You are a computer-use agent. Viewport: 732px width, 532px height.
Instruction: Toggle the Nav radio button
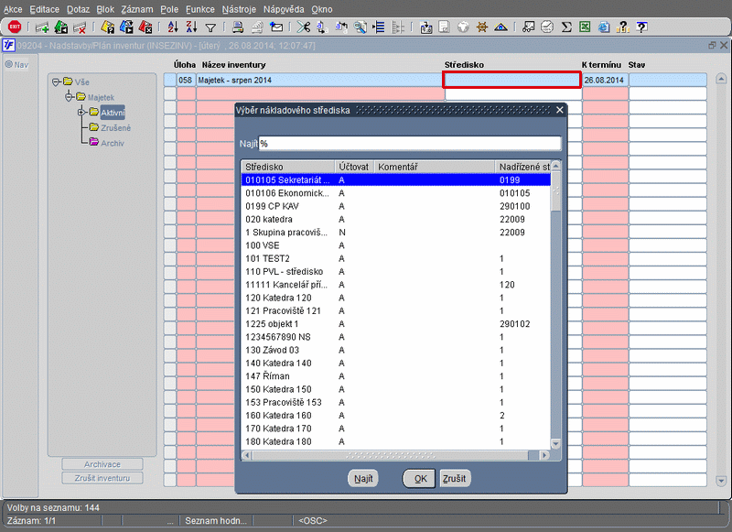pos(8,64)
